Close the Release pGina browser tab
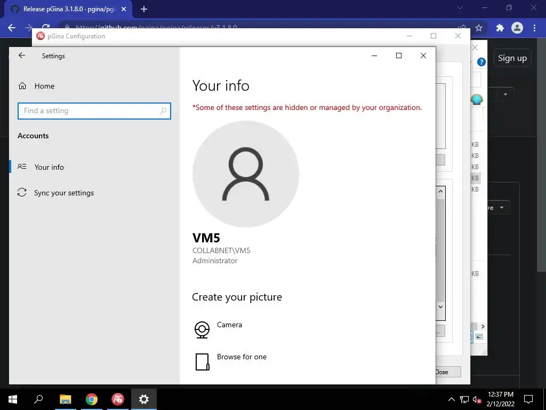This screenshot has width=546, height=410. pyautogui.click(x=124, y=10)
